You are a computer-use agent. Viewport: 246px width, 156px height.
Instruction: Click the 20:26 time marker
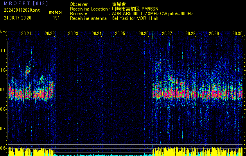point(144,34)
